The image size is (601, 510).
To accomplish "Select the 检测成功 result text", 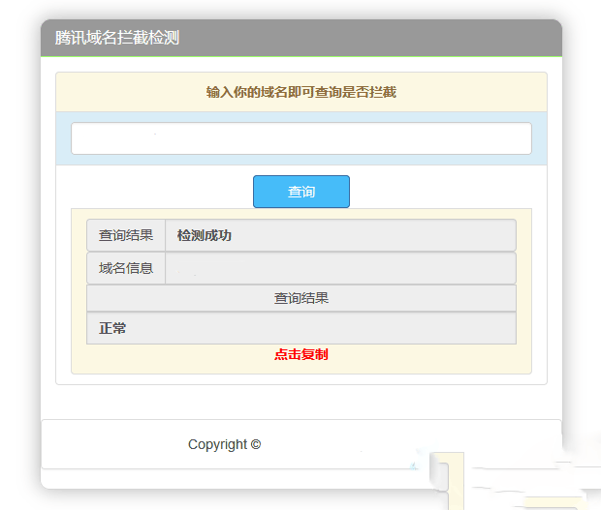I will (x=205, y=235).
